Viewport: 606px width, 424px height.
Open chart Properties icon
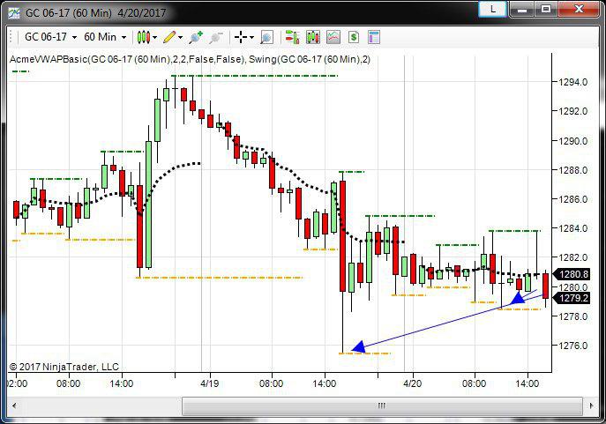(374, 37)
